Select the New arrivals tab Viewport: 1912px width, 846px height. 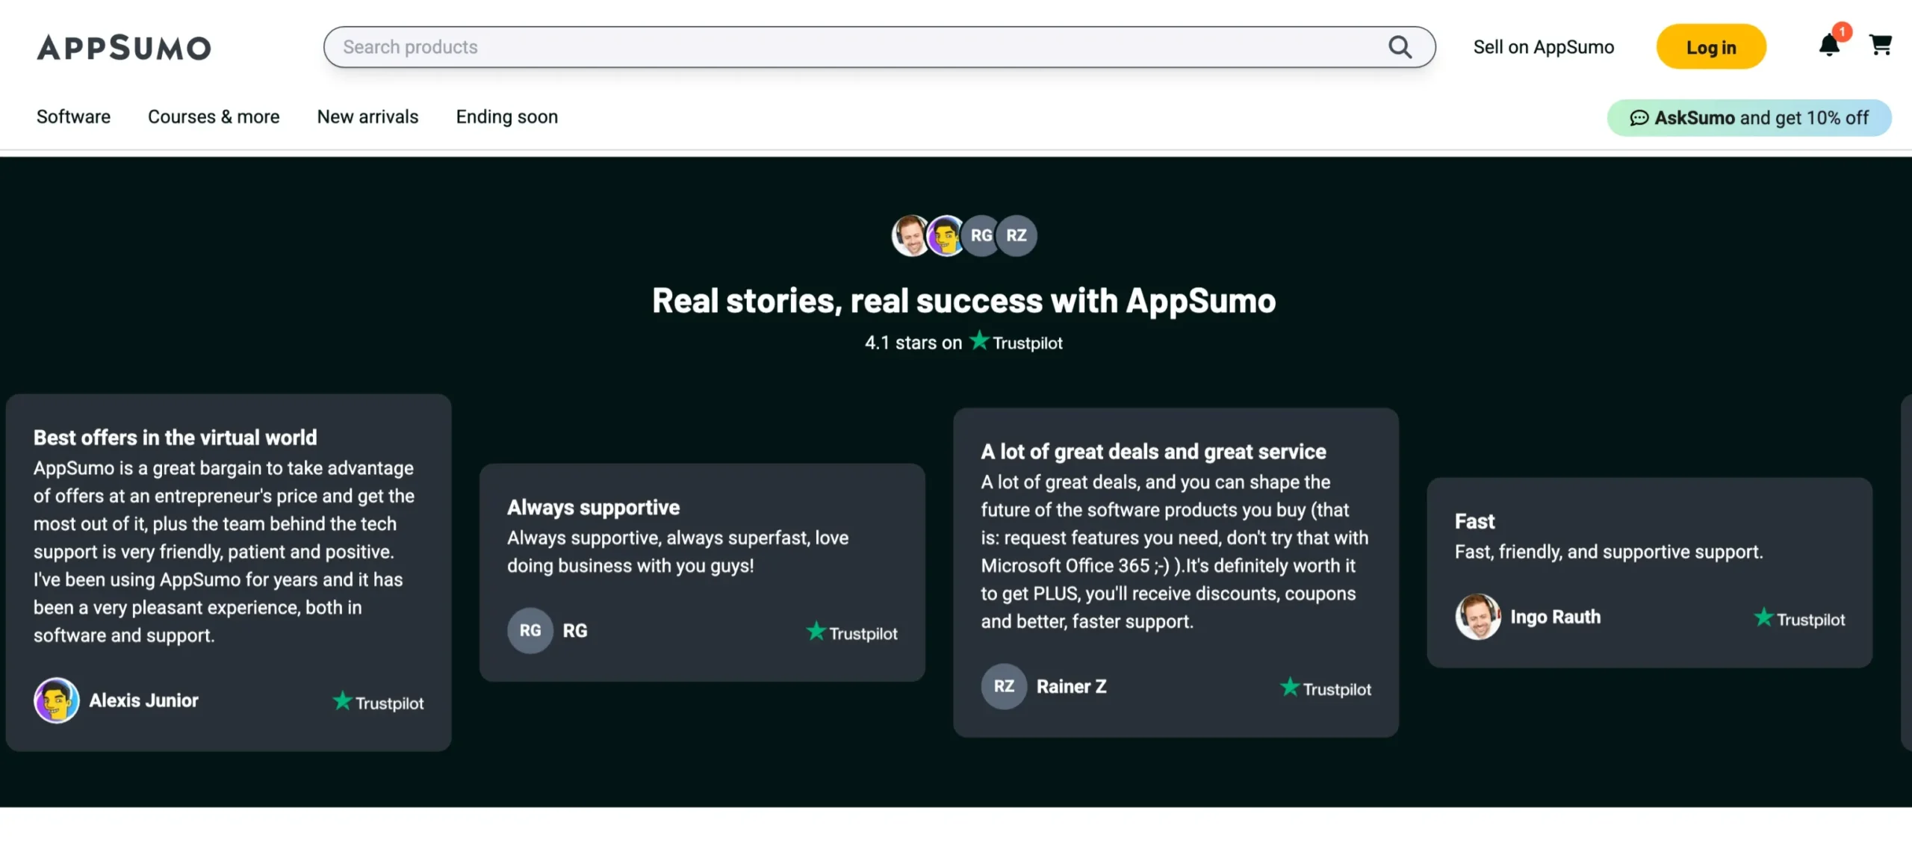pyautogui.click(x=367, y=116)
